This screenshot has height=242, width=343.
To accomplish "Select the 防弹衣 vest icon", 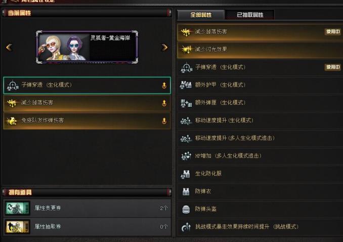I will [x=186, y=191].
